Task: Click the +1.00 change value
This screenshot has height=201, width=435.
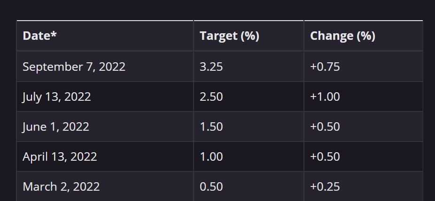Action: point(325,97)
